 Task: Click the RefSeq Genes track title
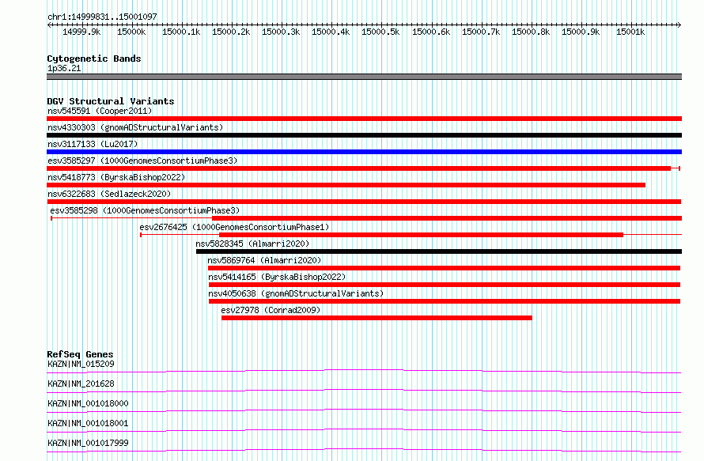80,354
